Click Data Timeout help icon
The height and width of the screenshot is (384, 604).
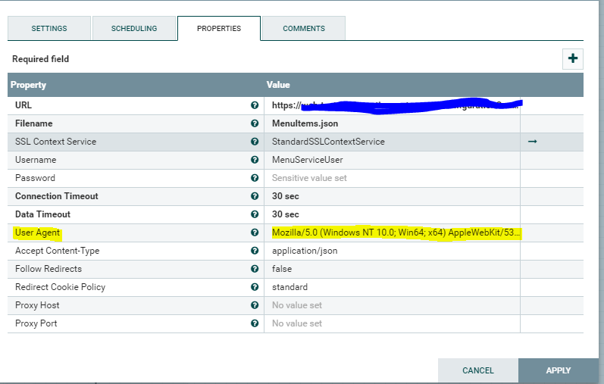click(x=255, y=214)
